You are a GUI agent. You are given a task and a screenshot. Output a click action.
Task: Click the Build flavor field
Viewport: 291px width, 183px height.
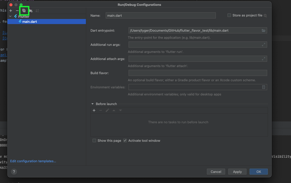tap(198, 73)
